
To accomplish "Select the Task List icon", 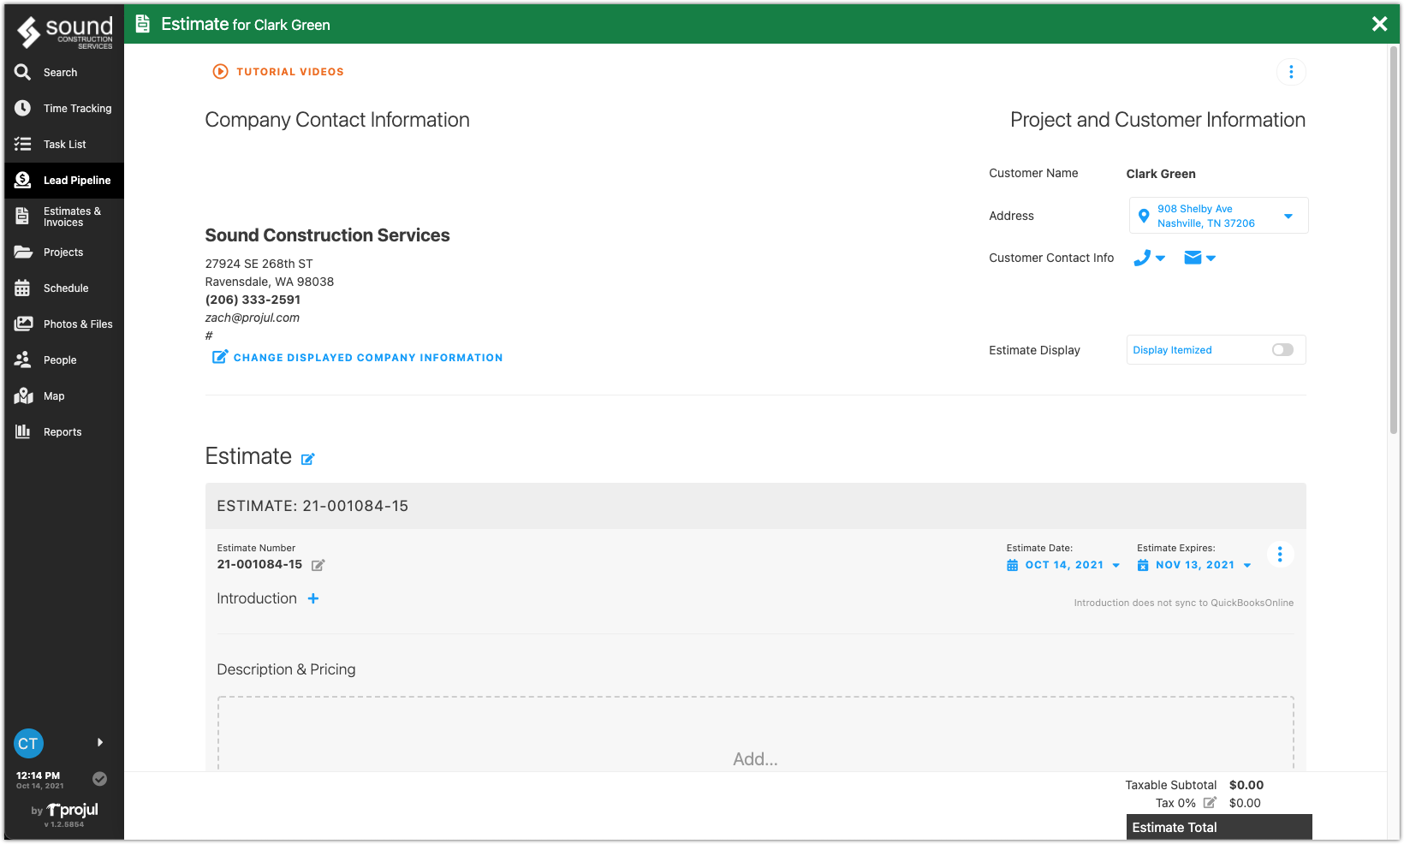I will click(x=23, y=144).
